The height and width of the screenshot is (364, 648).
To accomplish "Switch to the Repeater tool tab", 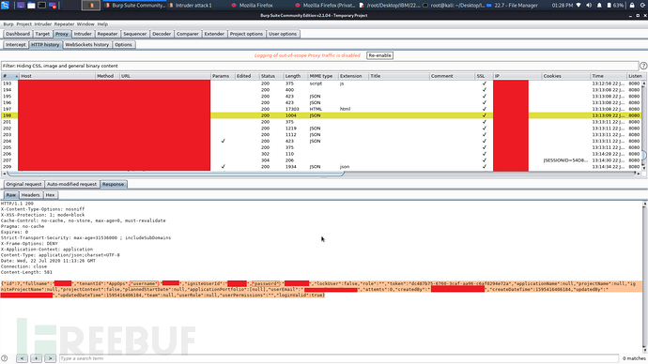I will click(107, 34).
